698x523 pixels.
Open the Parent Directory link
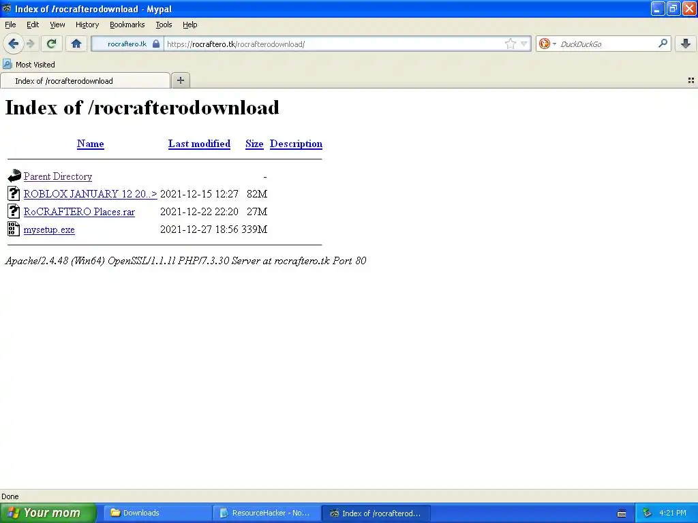58,176
